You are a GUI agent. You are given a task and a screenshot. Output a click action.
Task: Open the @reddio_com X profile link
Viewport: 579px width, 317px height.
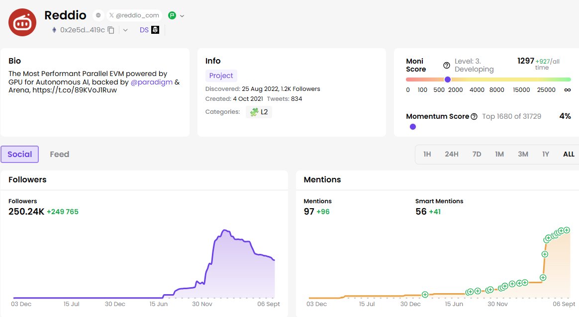coord(134,15)
